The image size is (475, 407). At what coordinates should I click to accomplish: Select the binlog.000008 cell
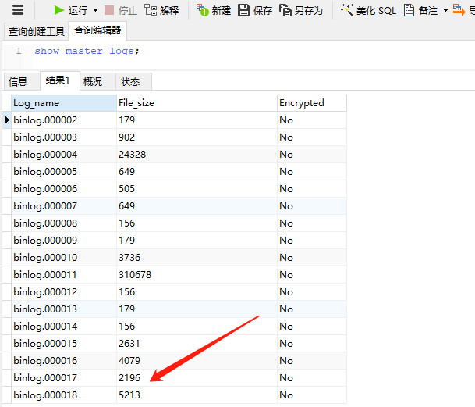point(64,223)
